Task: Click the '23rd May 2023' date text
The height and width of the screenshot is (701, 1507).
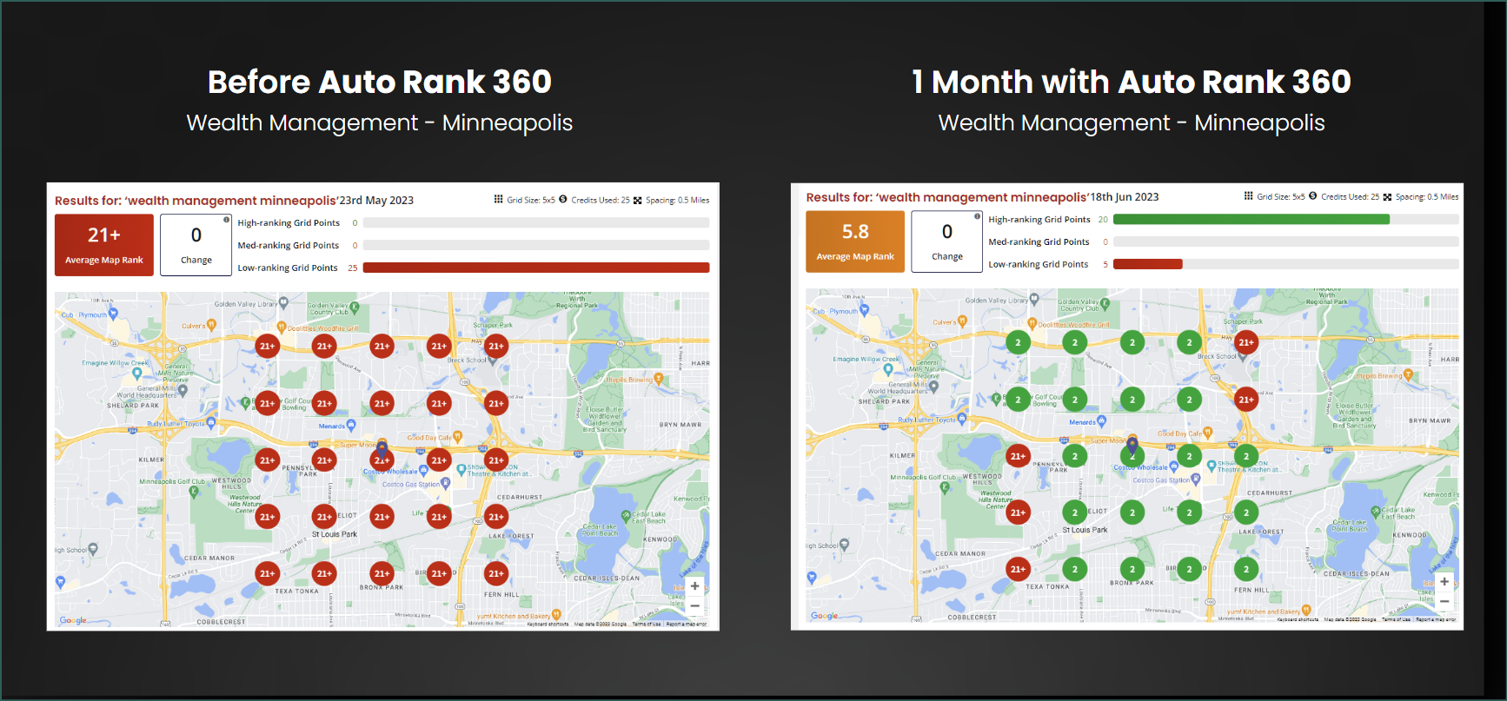Action: click(376, 201)
